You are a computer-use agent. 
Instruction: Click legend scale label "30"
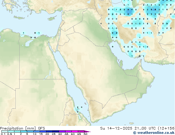[60, 134]
